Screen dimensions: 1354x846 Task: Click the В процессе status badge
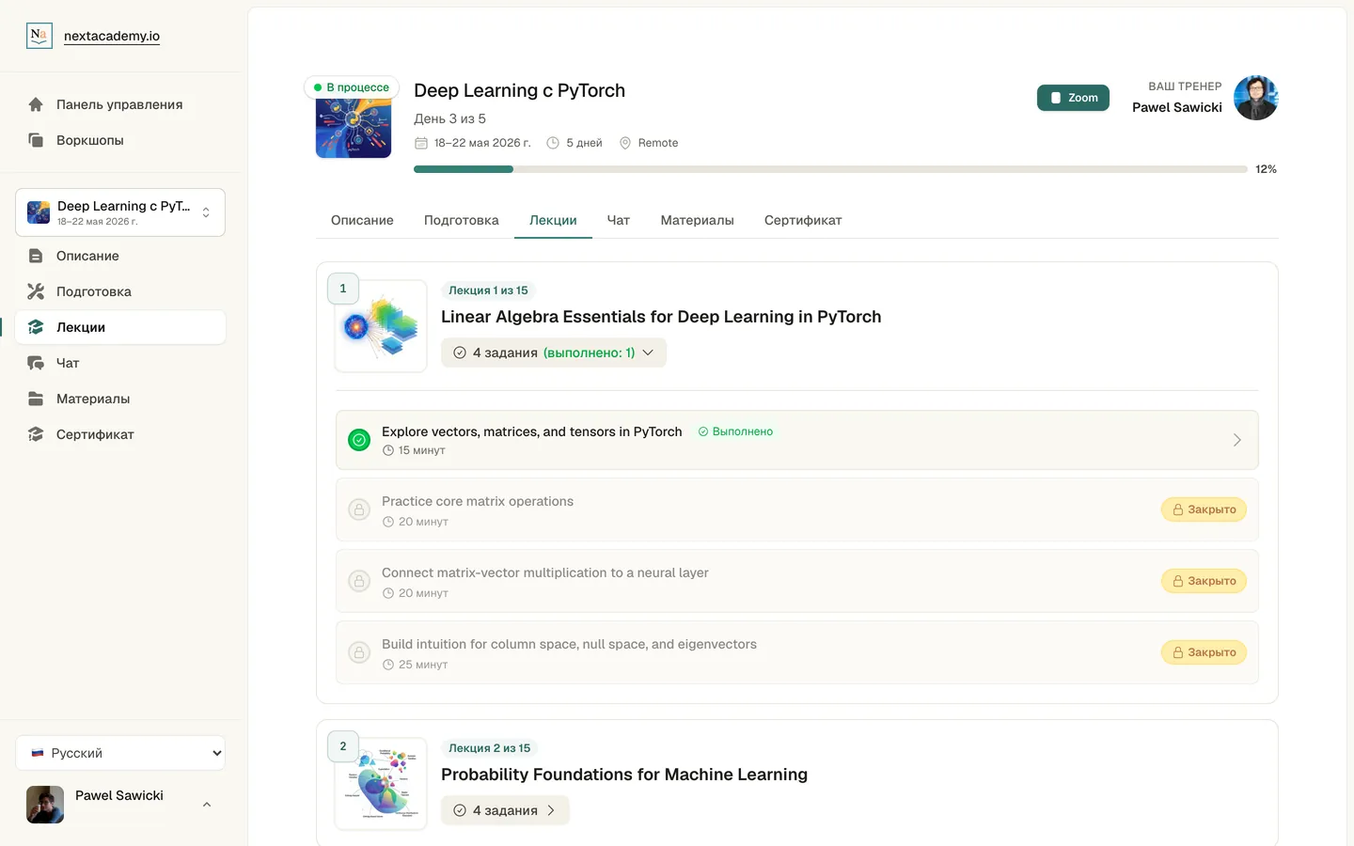click(352, 87)
